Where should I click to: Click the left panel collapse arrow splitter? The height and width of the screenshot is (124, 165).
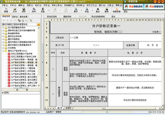click(43, 62)
